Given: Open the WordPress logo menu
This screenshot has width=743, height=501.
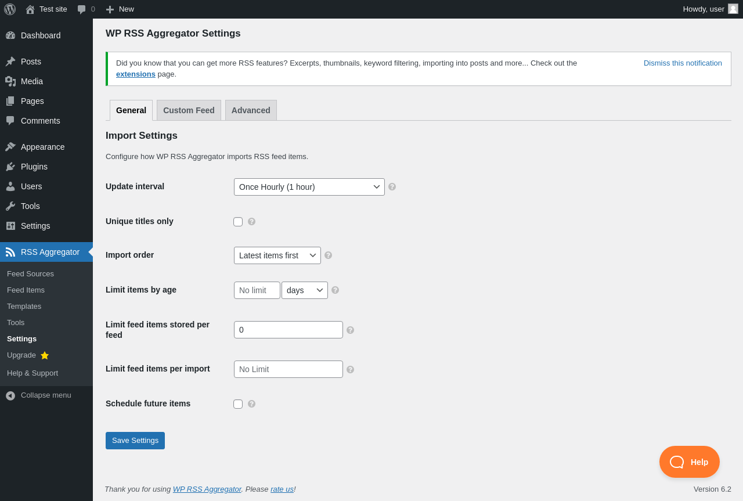Looking at the screenshot, I should click(10, 9).
